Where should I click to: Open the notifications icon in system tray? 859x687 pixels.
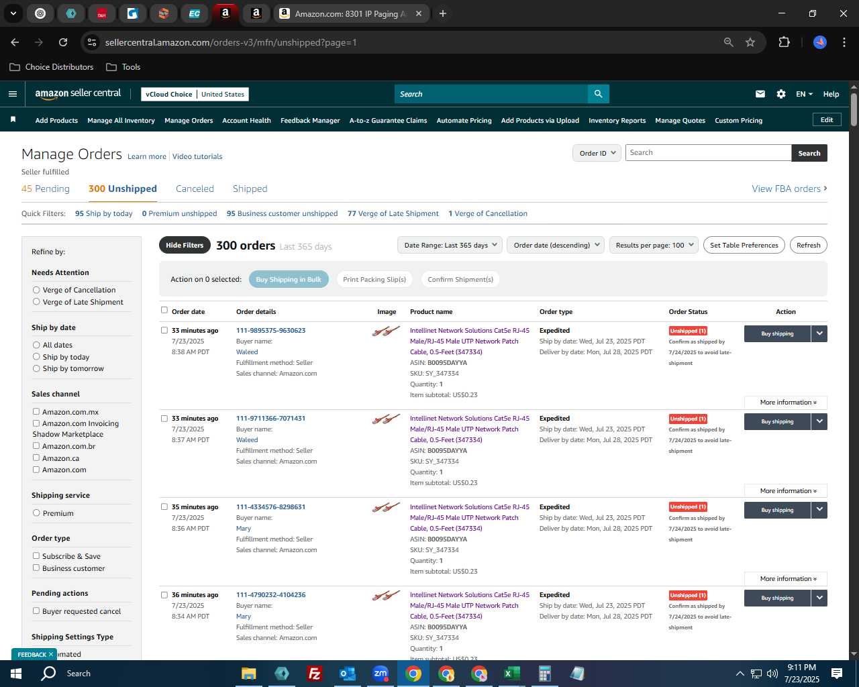click(837, 674)
